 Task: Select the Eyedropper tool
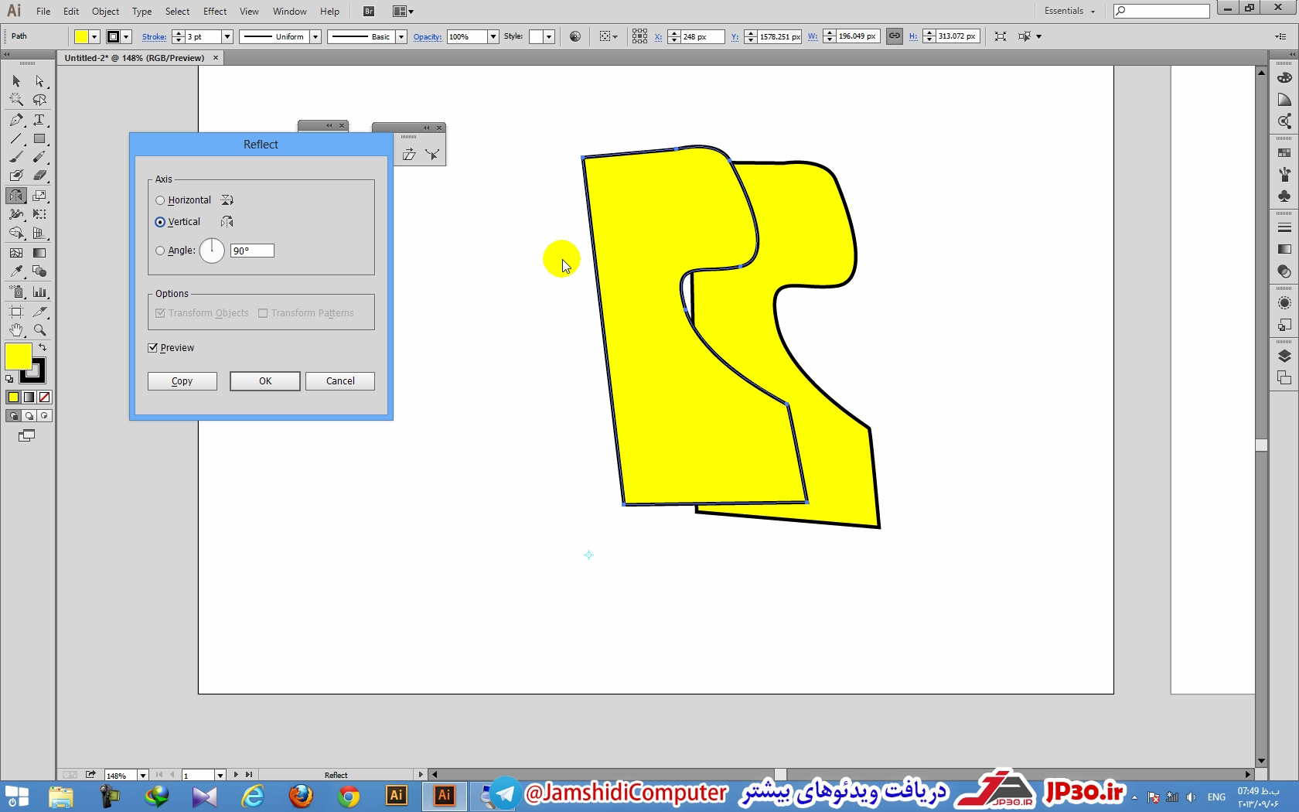[16, 271]
